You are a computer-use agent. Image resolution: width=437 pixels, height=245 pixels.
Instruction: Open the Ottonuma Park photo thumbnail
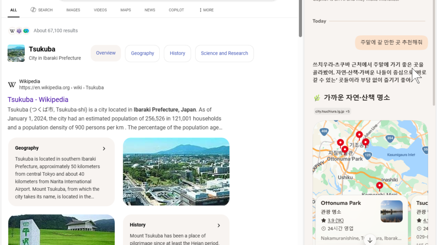[x=391, y=212]
